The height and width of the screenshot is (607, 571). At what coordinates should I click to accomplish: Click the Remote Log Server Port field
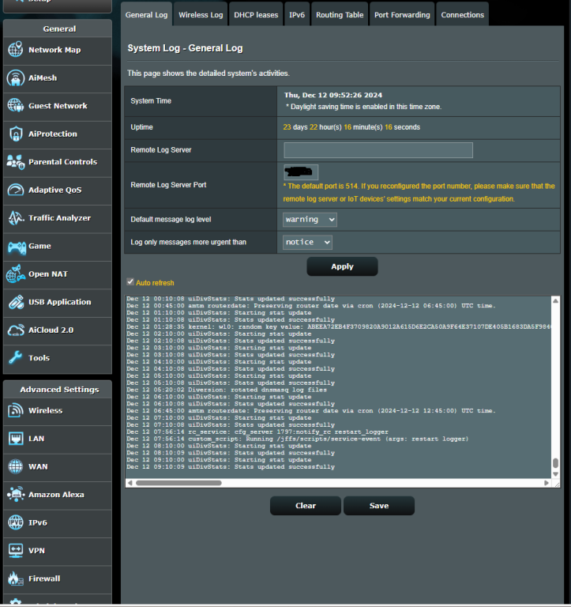coord(301,172)
